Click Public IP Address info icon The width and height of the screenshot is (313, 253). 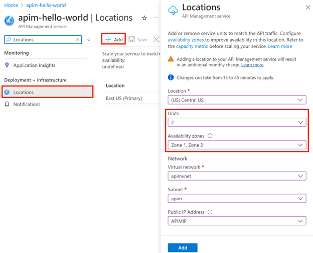click(209, 212)
